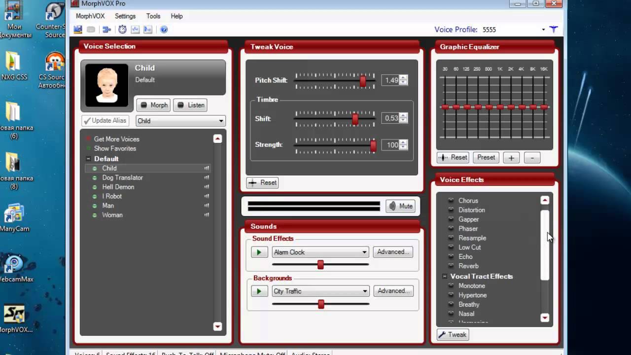This screenshot has width=631, height=355.
Task: Click the green dot beside Hell Demon
Action: (95, 187)
